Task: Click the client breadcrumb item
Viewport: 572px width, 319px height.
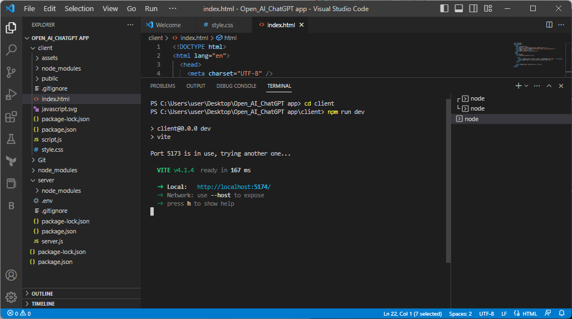Action: click(155, 38)
